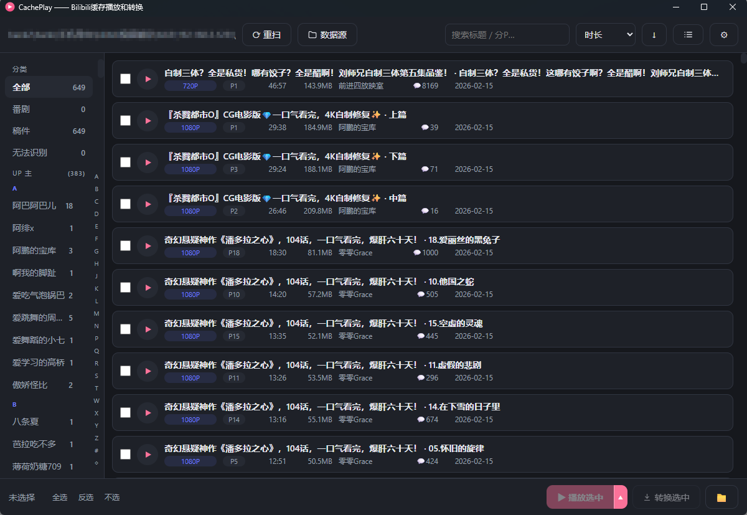Check 15.空虚的灵魂 row checkbox
This screenshot has height=515, width=747.
point(125,329)
